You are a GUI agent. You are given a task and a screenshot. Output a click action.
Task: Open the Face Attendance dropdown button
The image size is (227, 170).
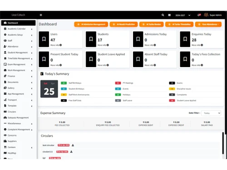pos(208,24)
